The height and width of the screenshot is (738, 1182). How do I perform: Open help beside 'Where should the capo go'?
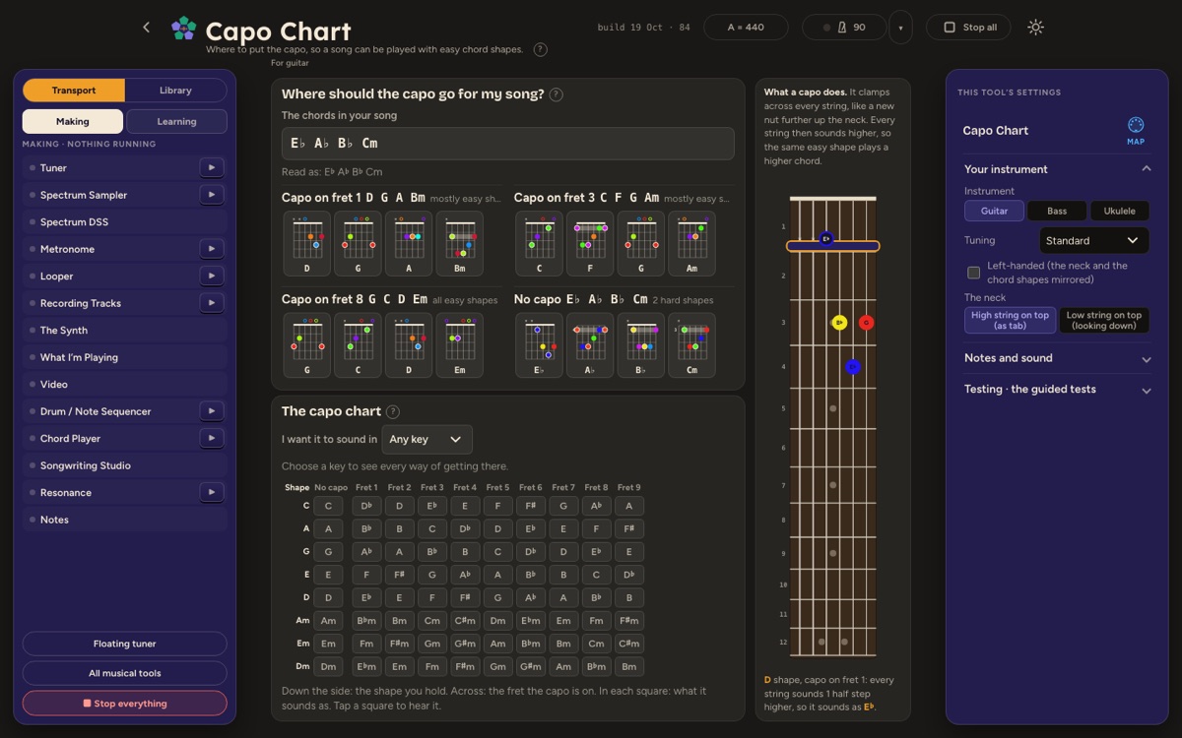[x=556, y=94]
